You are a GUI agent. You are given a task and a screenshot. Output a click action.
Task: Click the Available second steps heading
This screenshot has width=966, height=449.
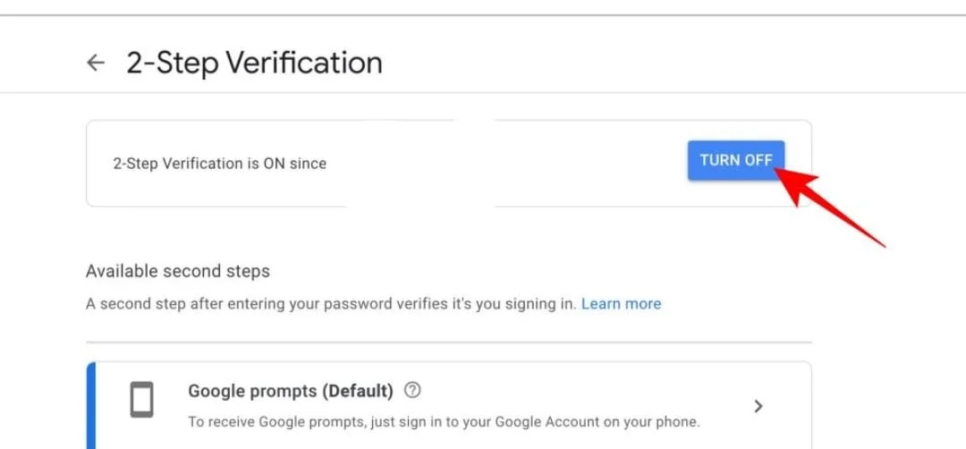(178, 272)
